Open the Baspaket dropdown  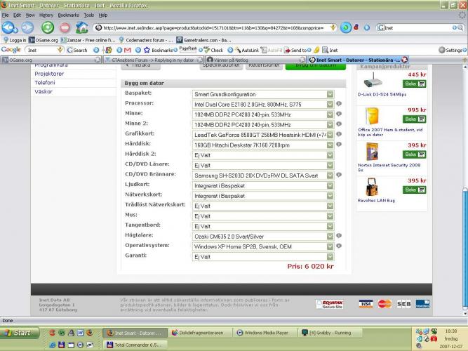tap(263, 93)
